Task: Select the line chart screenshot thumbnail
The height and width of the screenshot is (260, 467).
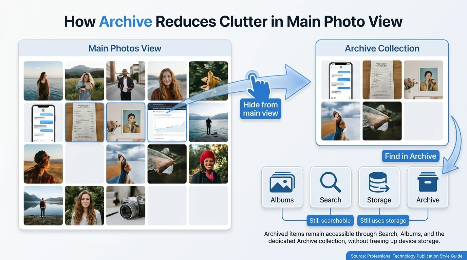Action: tap(167, 122)
